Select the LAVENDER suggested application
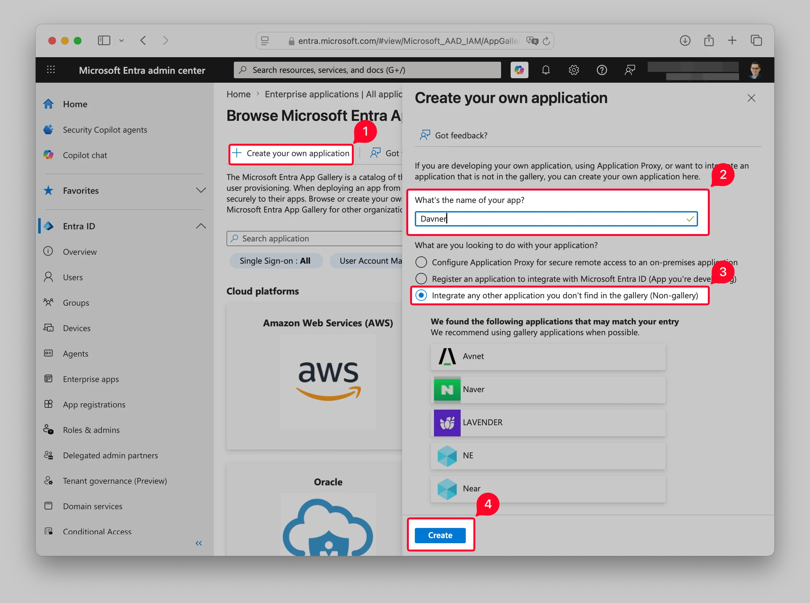The height and width of the screenshot is (603, 810). tap(548, 422)
